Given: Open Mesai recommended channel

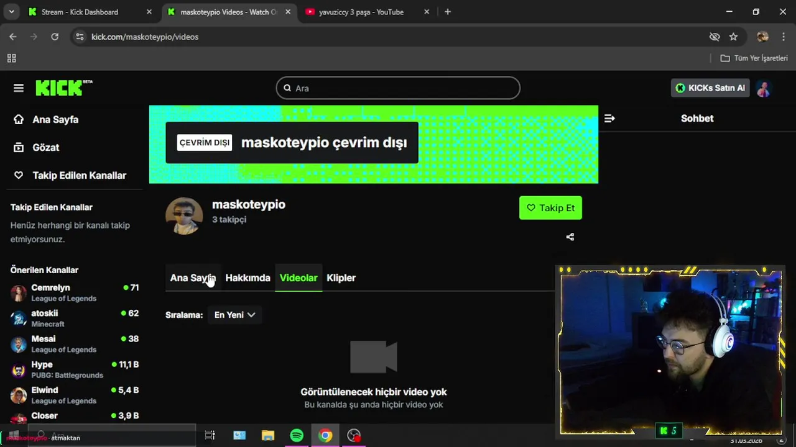Looking at the screenshot, I should click(x=75, y=343).
